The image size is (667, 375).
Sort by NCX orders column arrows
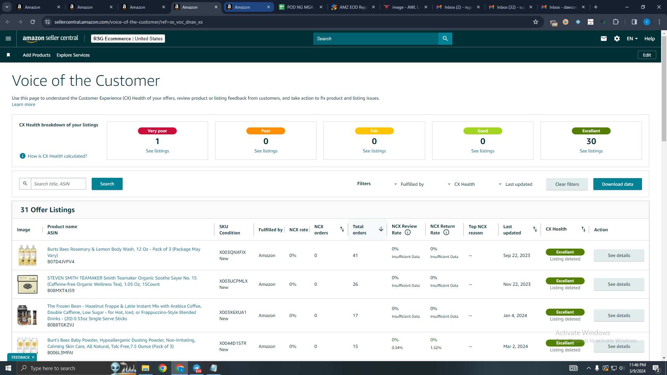pyautogui.click(x=342, y=229)
